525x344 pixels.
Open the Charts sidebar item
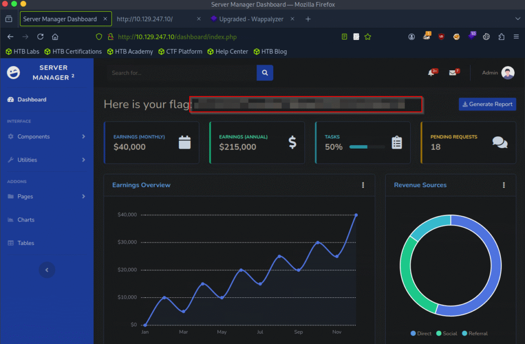(x=26, y=220)
